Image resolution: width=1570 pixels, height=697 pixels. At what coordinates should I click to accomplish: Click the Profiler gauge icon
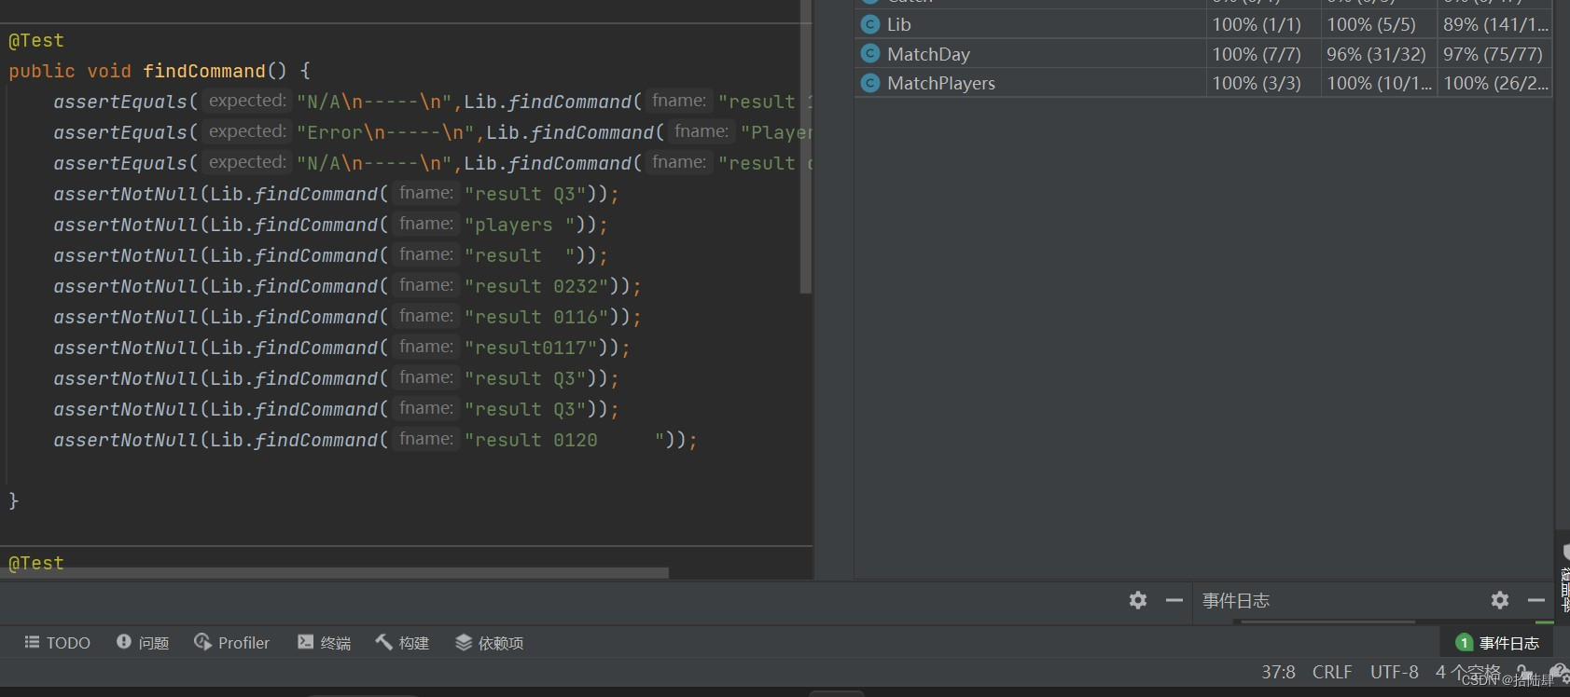click(x=202, y=642)
